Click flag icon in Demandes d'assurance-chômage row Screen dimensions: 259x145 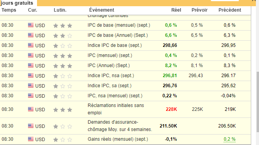[31, 126]
